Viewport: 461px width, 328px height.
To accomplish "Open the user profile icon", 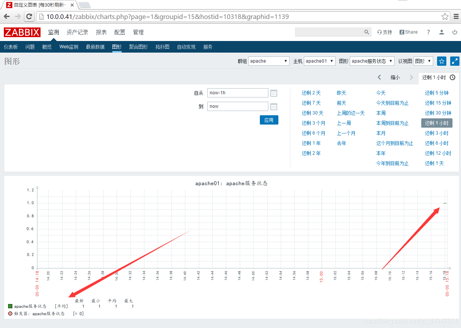I will click(442, 32).
